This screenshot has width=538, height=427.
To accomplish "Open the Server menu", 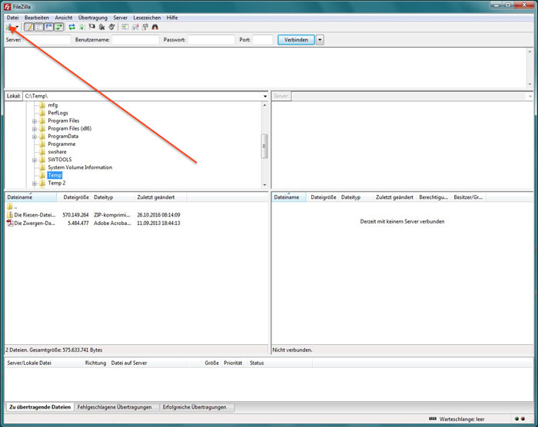I will [121, 18].
